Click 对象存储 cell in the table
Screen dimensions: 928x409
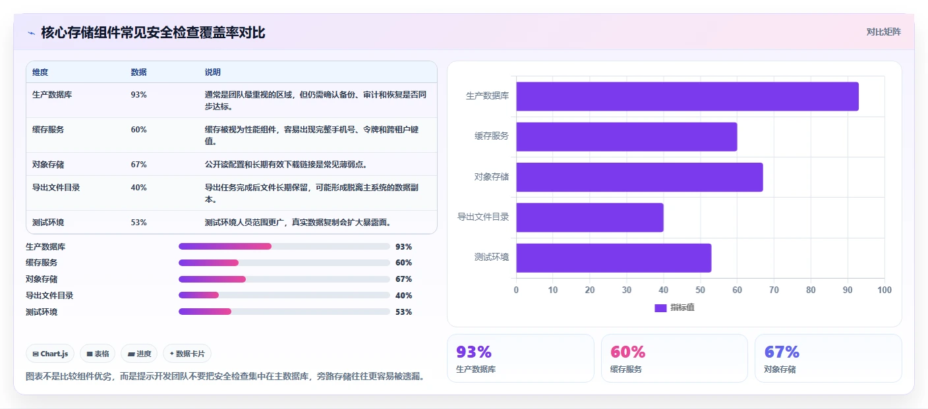(48, 164)
